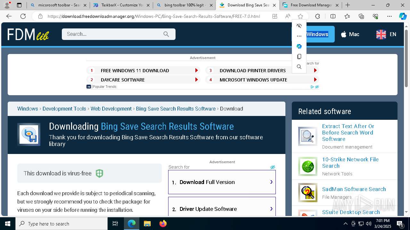Click the Edge profile avatar icon

[7, 5]
